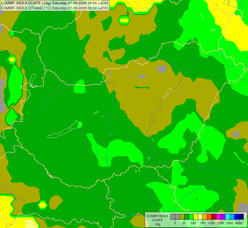Click the DThetaE header line at top
The width and height of the screenshot is (248, 228).
click(55, 8)
